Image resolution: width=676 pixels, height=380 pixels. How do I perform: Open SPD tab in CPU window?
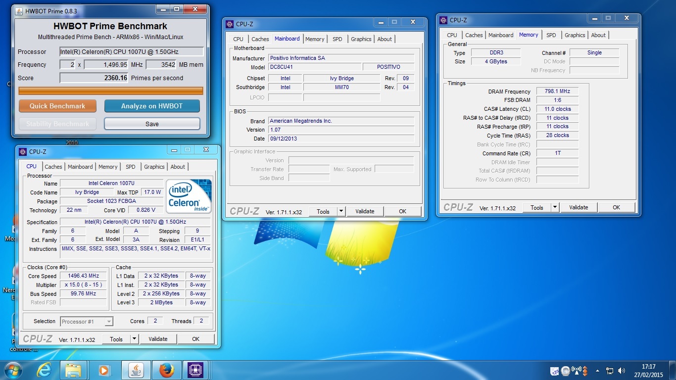coord(131,167)
